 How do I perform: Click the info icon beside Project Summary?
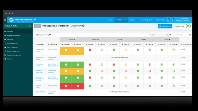(50, 35)
